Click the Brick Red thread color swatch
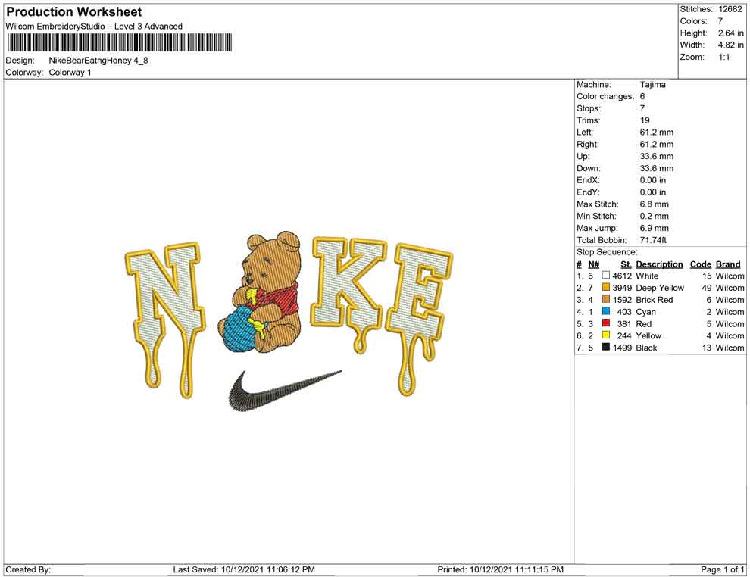Screen dimensions: 750x577 tap(605, 299)
